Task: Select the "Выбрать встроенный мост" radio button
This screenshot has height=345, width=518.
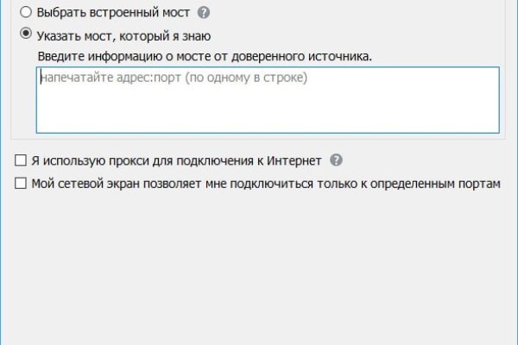Action: tap(26, 14)
